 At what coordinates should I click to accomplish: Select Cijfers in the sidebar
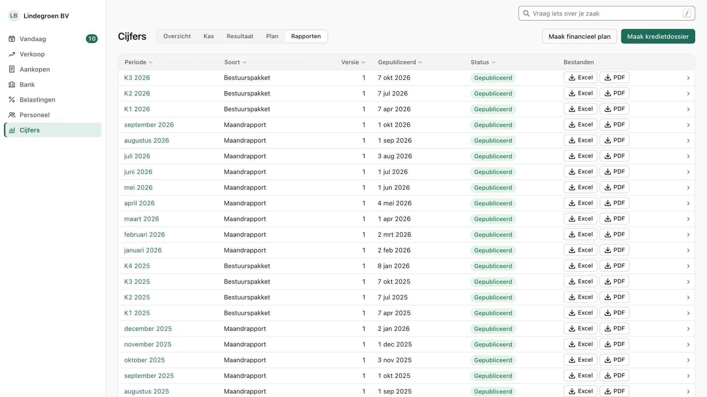click(53, 130)
